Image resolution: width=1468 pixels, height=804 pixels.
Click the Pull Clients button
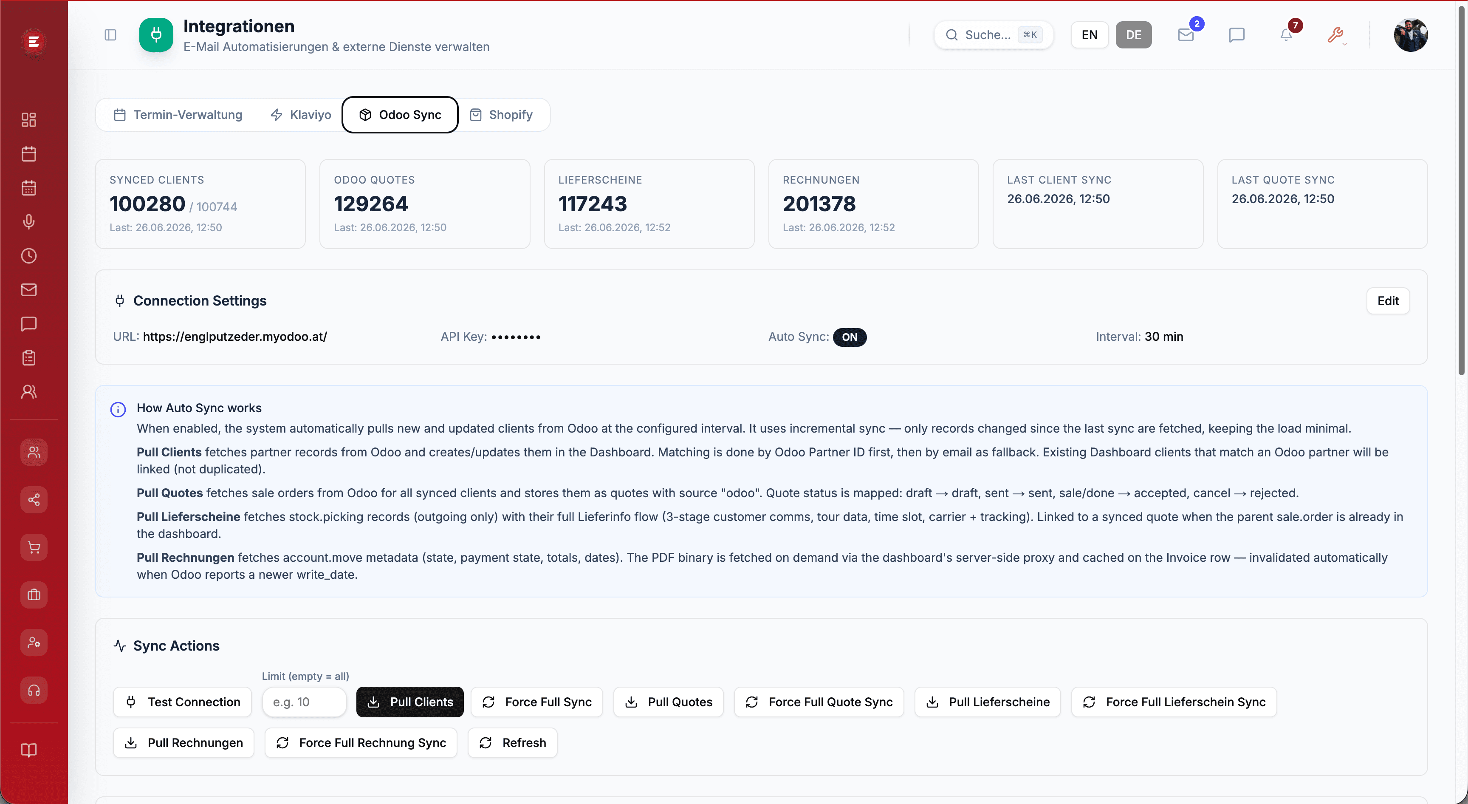[x=410, y=702]
